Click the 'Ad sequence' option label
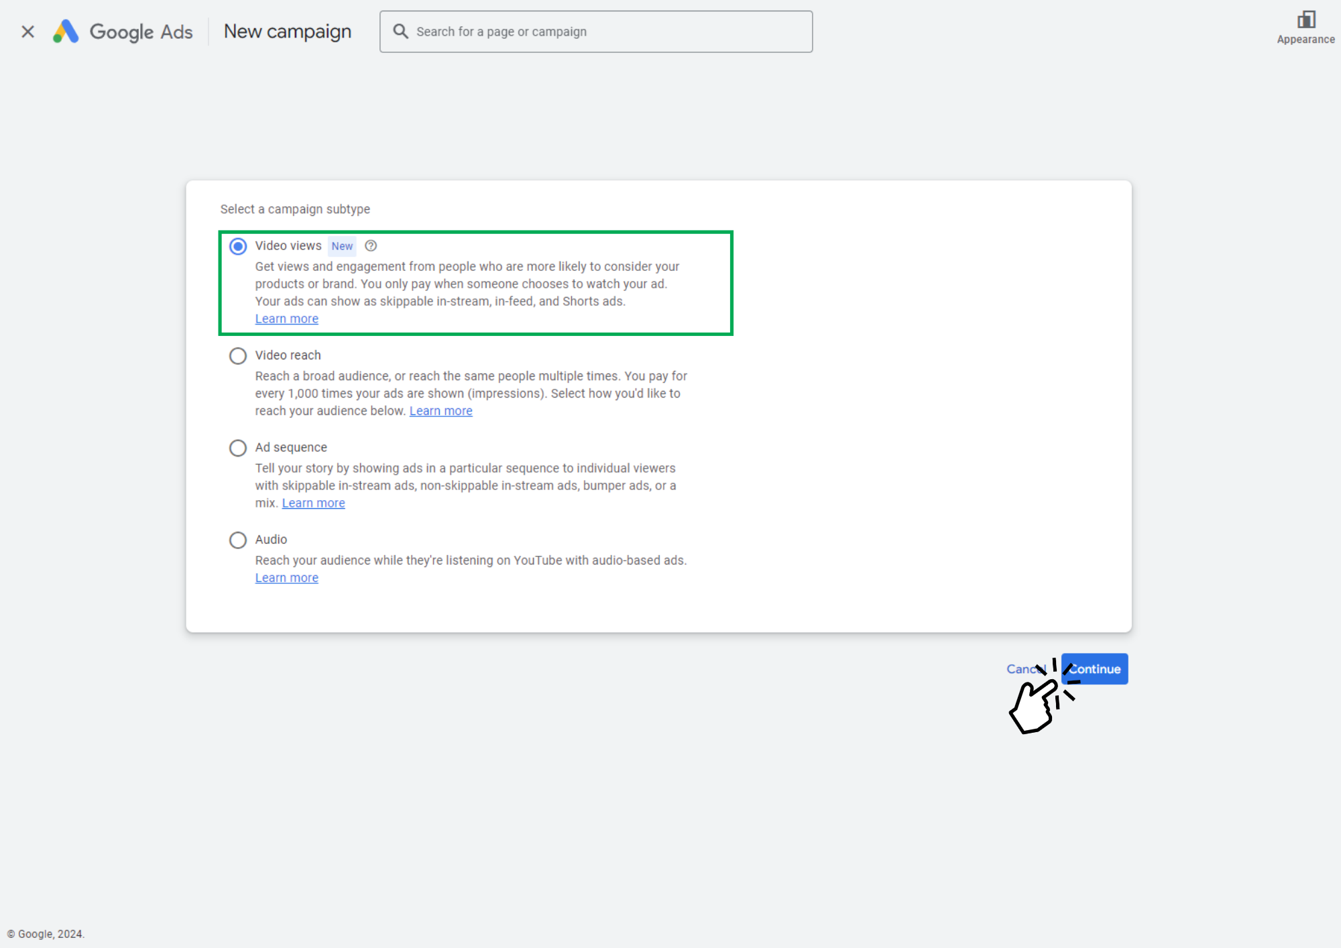This screenshot has width=1341, height=948. (291, 447)
